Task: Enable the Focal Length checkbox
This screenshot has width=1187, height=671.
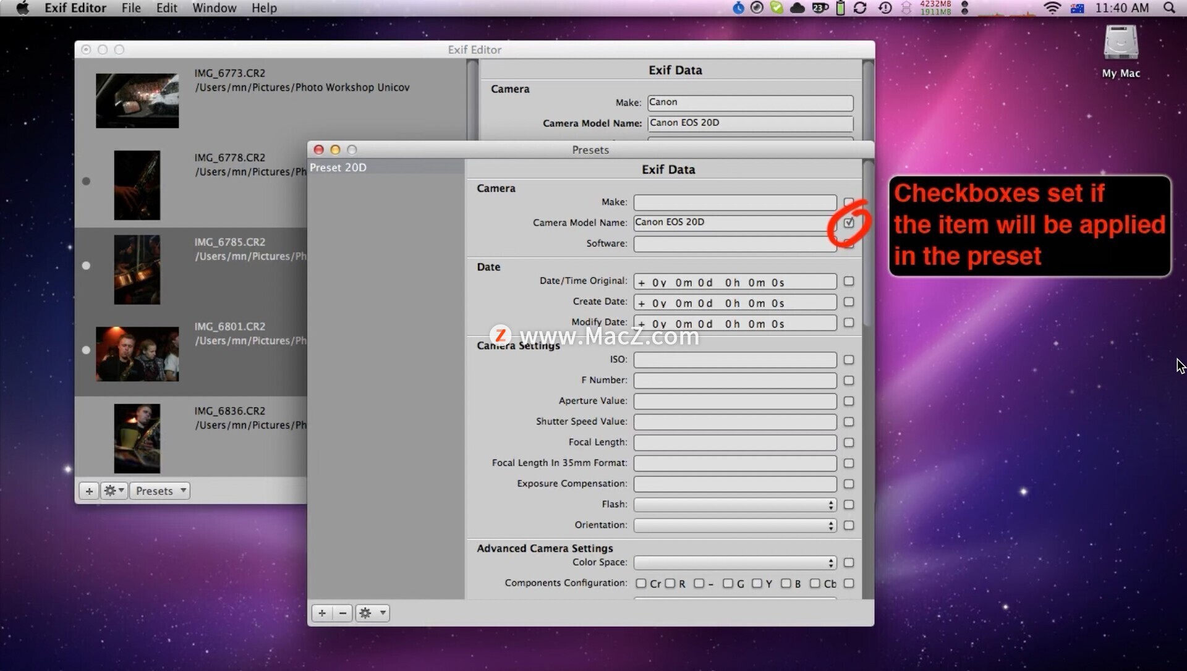Action: (849, 442)
